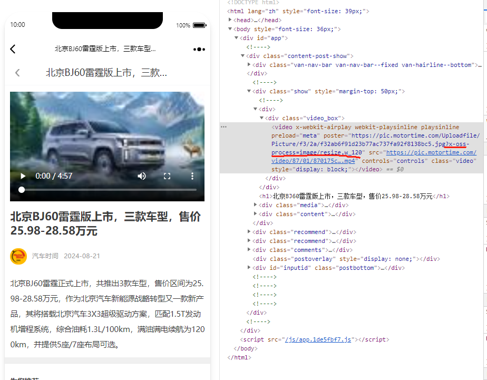Select the h1 element line in DevTools
Screen dimensions: 487x380
pyautogui.click(x=354, y=196)
